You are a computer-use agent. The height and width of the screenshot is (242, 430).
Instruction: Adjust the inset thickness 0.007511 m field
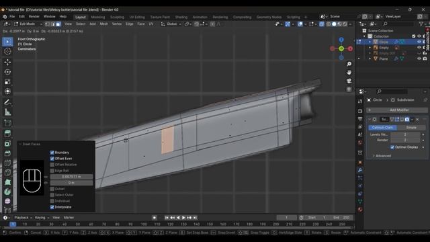coord(71,177)
